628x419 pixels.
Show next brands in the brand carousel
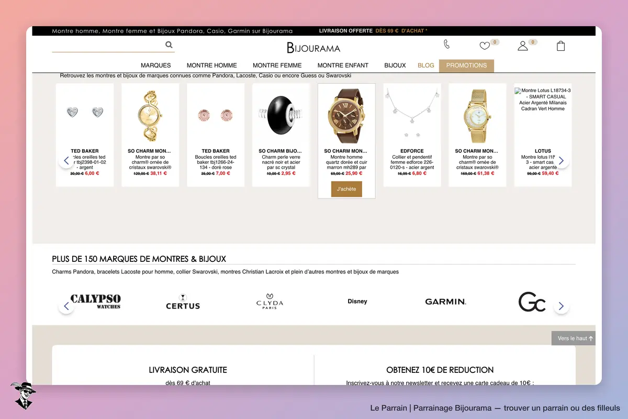pyautogui.click(x=561, y=306)
